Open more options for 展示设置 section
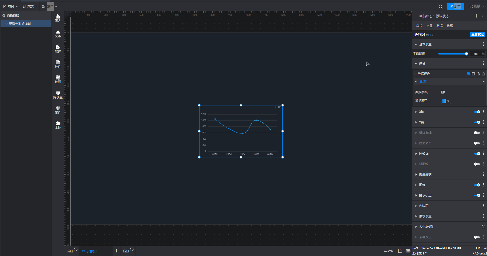Viewport: 487px width, 256px height. point(483,216)
